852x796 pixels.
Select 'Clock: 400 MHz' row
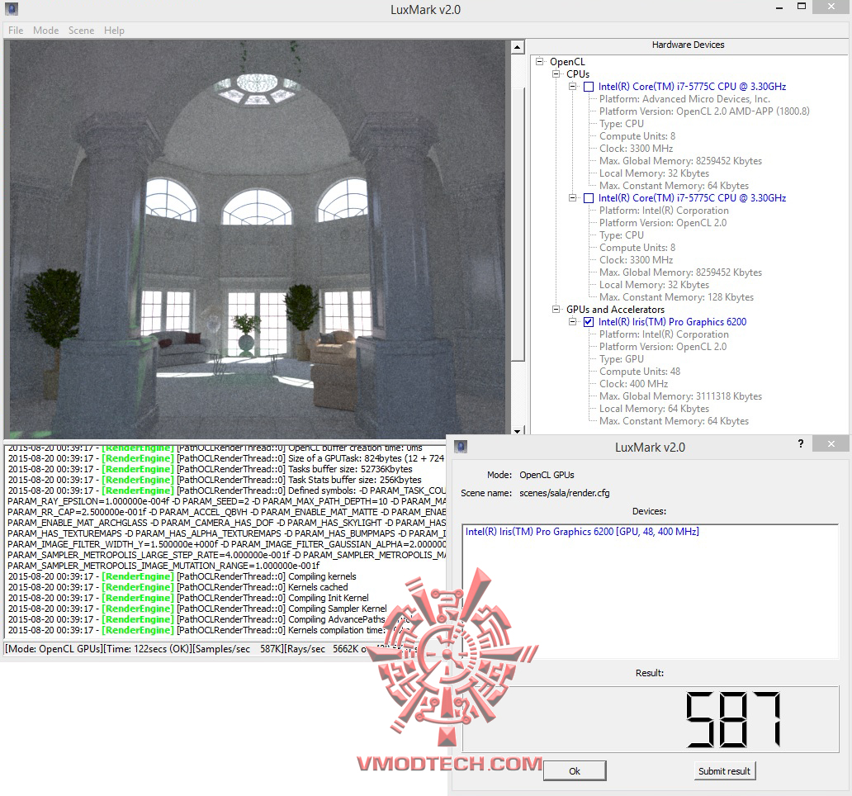[633, 384]
